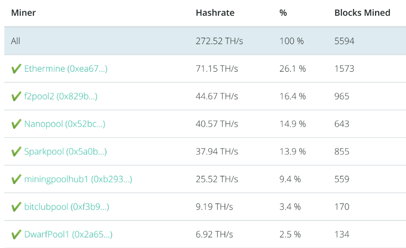The height and width of the screenshot is (248, 406).
Task: Open the f2pool2 (0x829b...) miner link
Action: (61, 96)
